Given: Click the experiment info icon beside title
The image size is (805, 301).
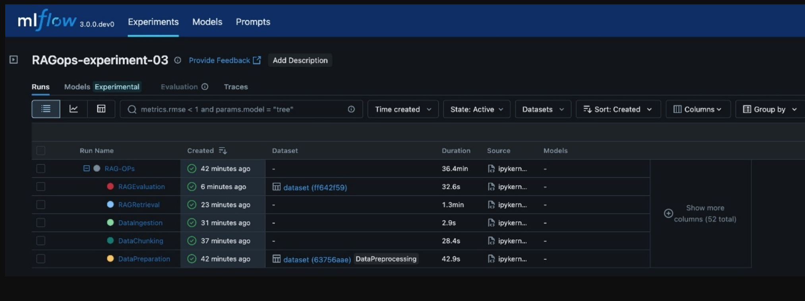Looking at the screenshot, I should [x=178, y=60].
